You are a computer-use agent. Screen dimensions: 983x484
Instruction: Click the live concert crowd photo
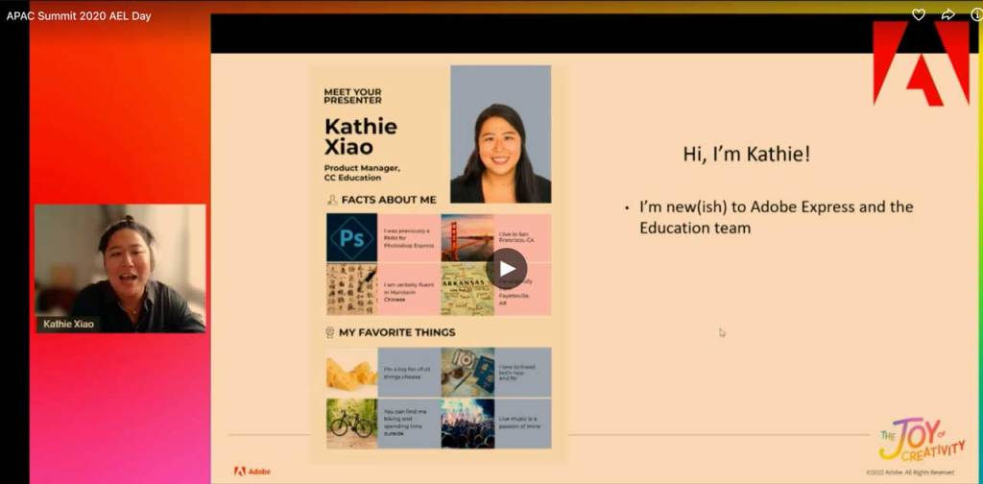pyautogui.click(x=468, y=423)
